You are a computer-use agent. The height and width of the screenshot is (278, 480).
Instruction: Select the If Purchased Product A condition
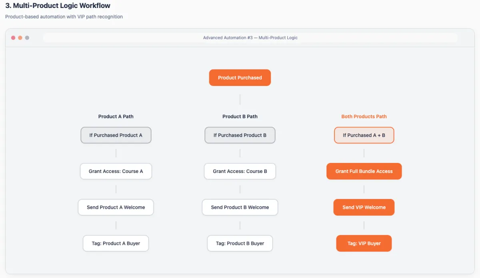tap(116, 135)
